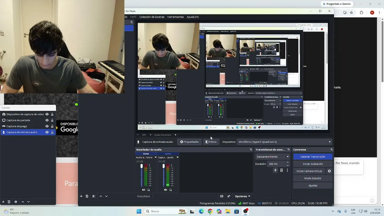
Task: Lock the Dispositivo de captura de video source
Action: tap(52, 114)
